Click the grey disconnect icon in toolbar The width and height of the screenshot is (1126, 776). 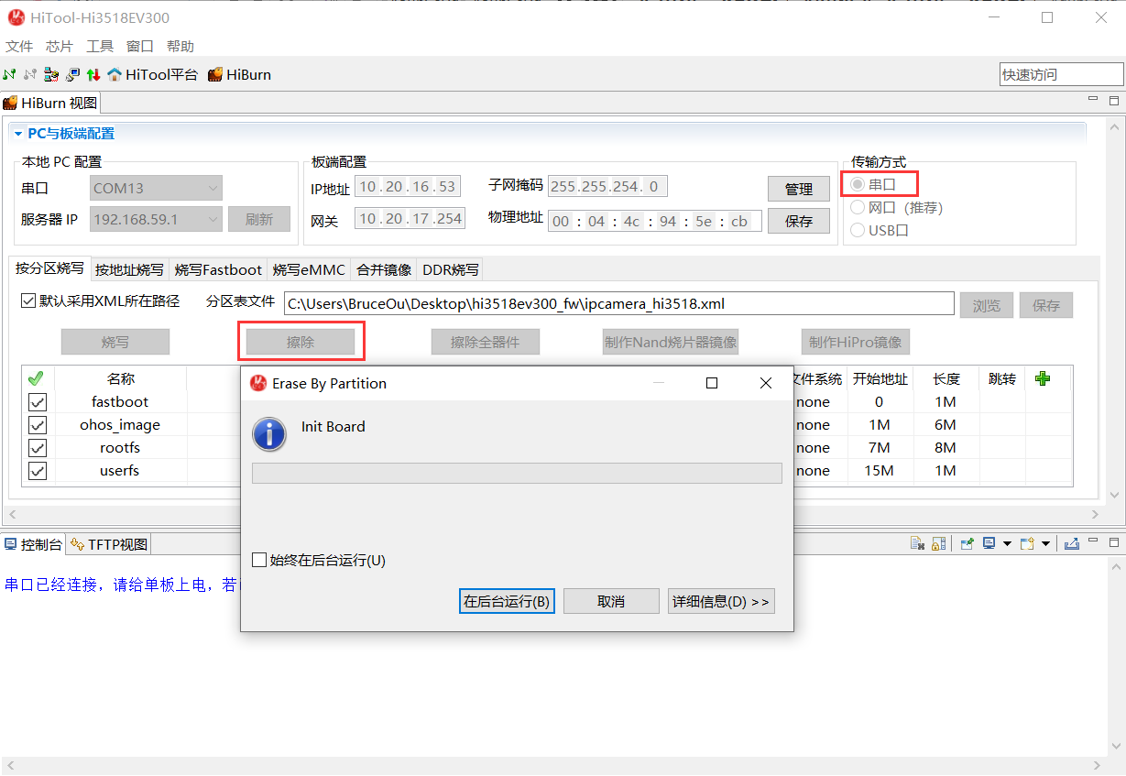30,74
